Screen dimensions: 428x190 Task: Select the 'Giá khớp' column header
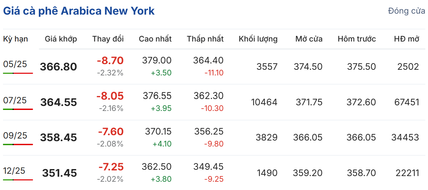(61, 39)
